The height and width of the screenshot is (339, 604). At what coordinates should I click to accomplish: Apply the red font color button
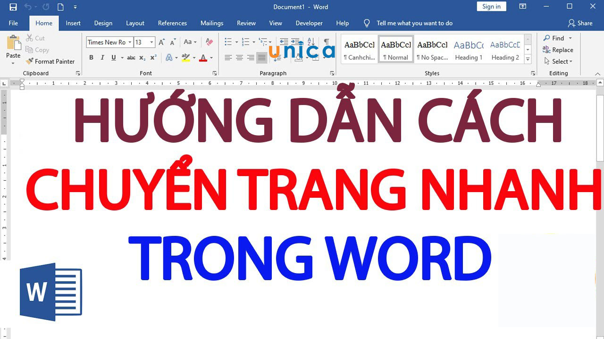pos(203,57)
